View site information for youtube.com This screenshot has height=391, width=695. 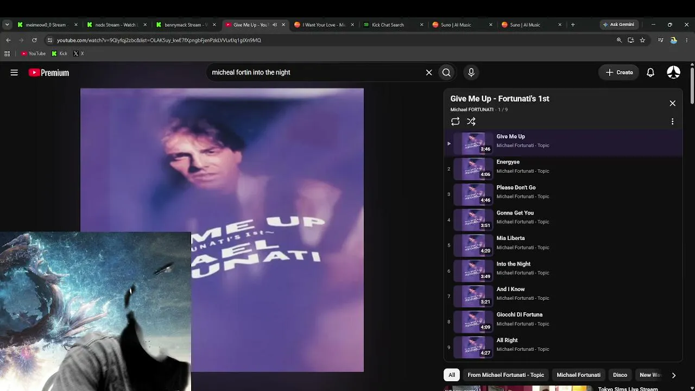coord(49,40)
